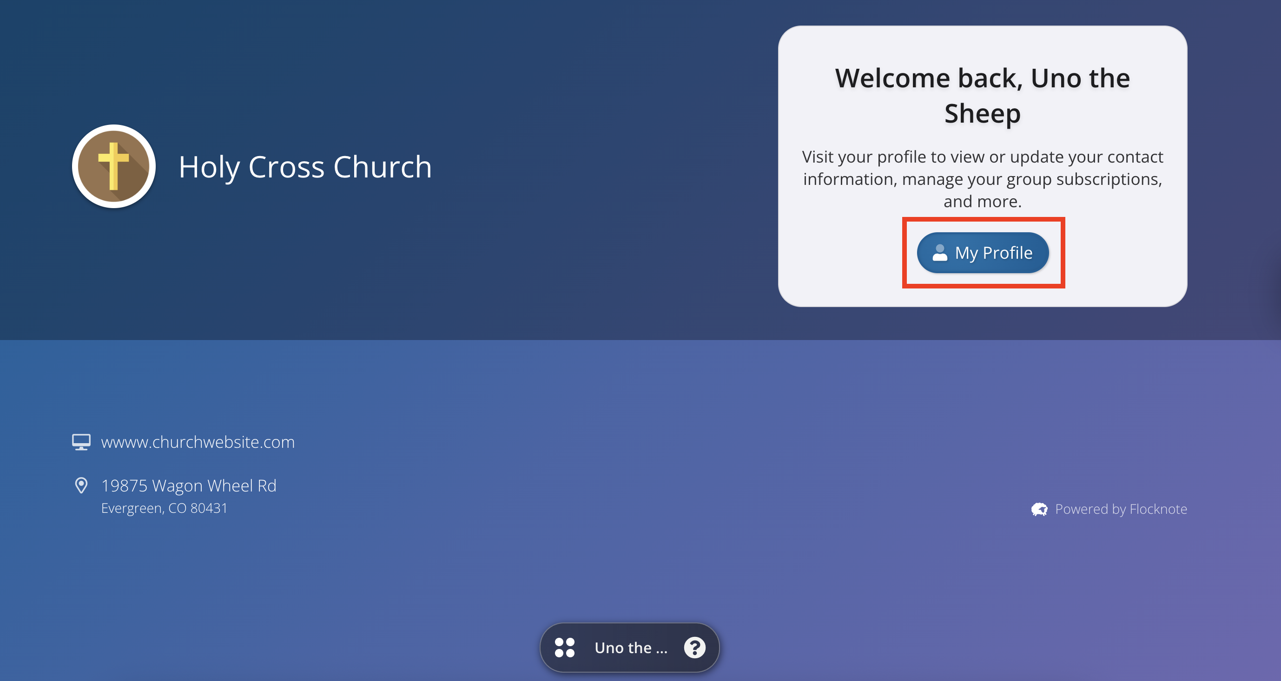Click the 19875 Wagon Wheel Rd address
This screenshot has height=681, width=1281.
188,485
